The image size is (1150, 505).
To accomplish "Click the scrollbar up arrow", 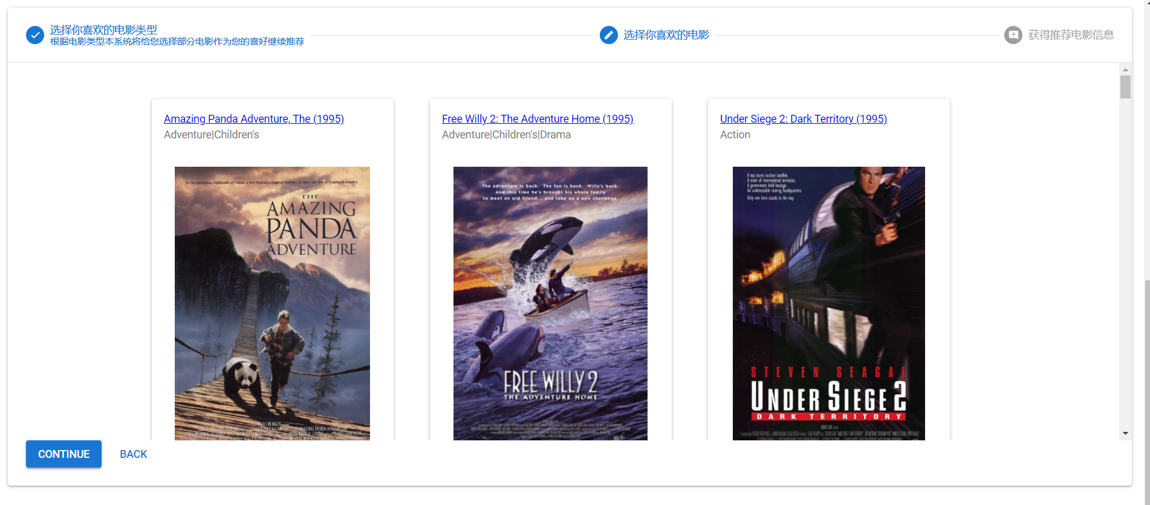I will 1125,70.
